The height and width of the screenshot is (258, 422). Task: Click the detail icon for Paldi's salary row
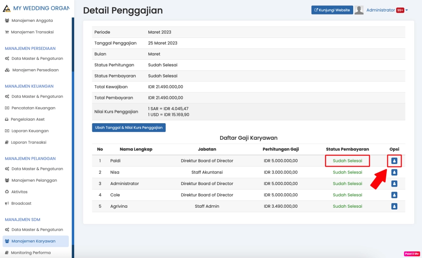tap(394, 161)
